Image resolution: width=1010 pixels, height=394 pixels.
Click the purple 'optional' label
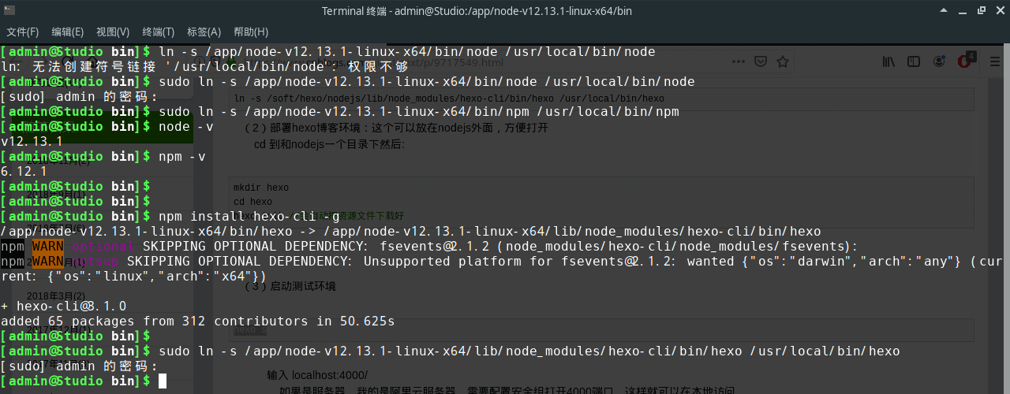pos(103,247)
